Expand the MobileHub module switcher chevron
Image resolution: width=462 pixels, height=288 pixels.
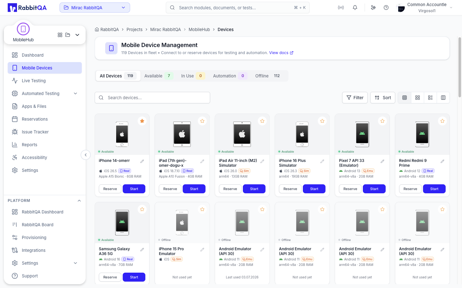(77, 35)
